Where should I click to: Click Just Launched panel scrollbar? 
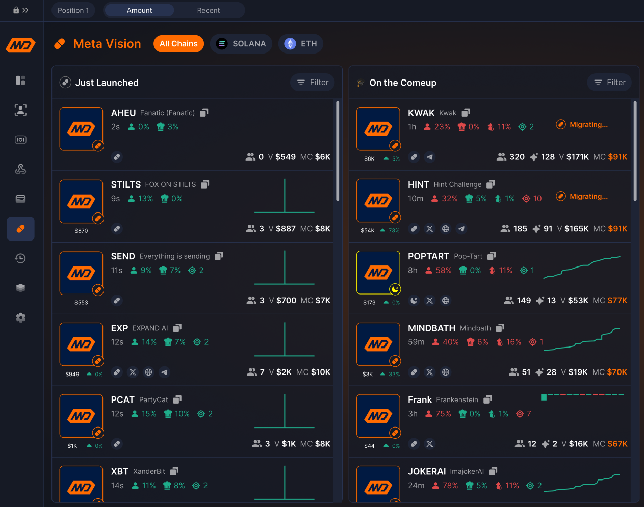(338, 151)
